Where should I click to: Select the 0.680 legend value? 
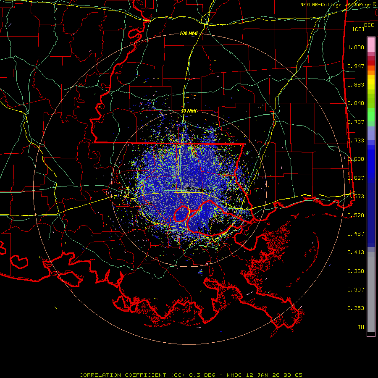point(356,159)
